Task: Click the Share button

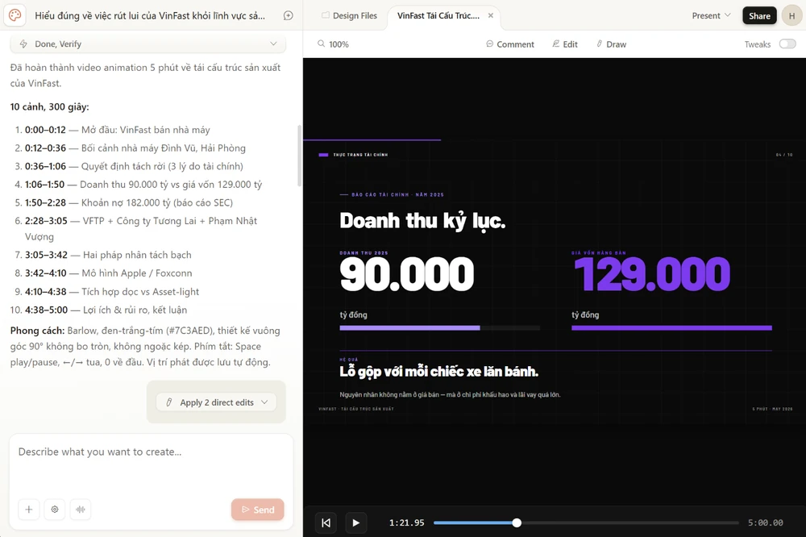Action: click(759, 15)
